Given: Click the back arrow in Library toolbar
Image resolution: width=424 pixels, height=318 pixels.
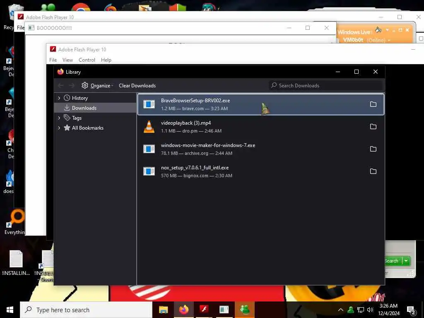Looking at the screenshot, I should point(60,85).
